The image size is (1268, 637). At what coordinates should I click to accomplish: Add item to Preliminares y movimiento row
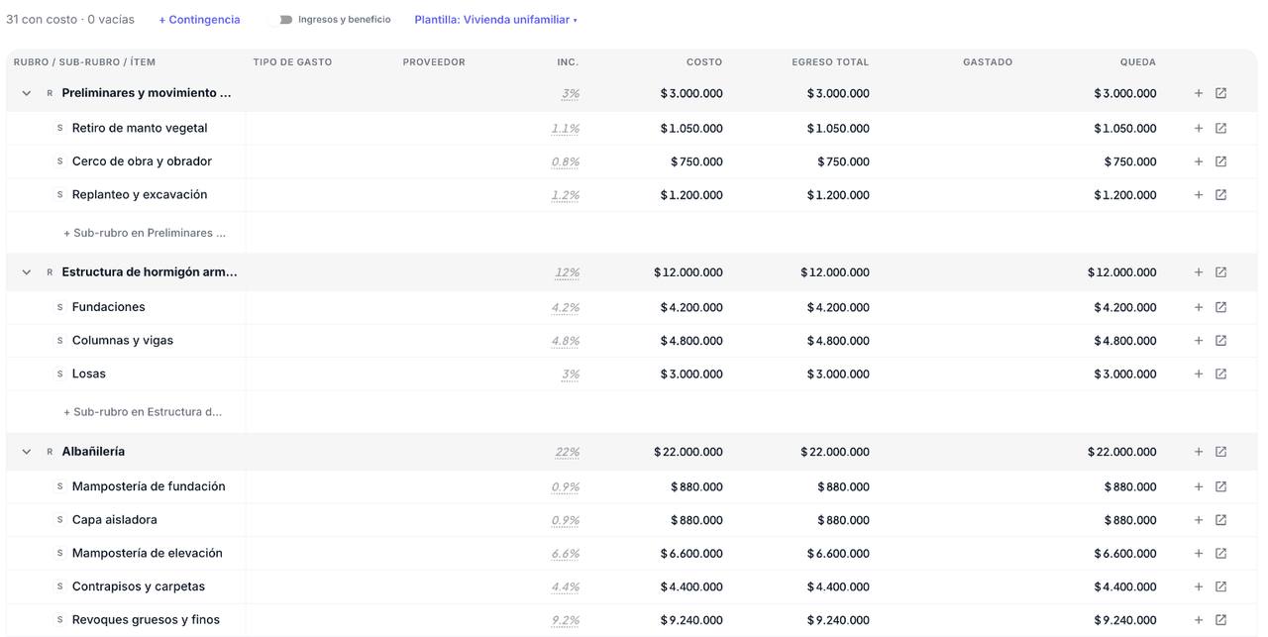1198,93
